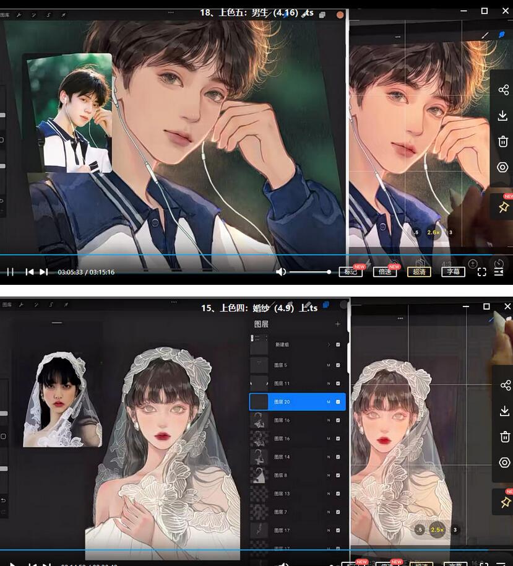Image resolution: width=513 pixels, height=566 pixels.
Task: Click share icon in top player sidebar
Action: pyautogui.click(x=503, y=90)
